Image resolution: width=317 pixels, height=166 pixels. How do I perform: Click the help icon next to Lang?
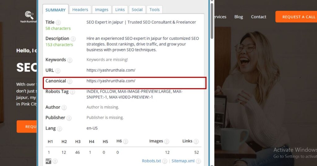[59, 129]
